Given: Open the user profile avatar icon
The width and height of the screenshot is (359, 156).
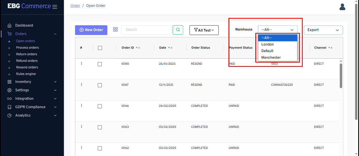Looking at the screenshot, I should click(x=342, y=7).
